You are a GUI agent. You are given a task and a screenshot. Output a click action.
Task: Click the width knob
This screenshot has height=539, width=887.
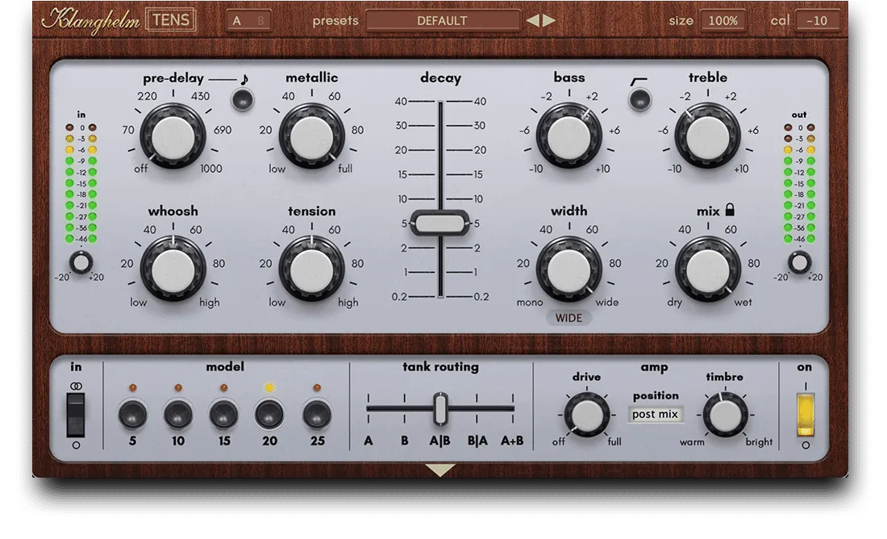point(568,269)
